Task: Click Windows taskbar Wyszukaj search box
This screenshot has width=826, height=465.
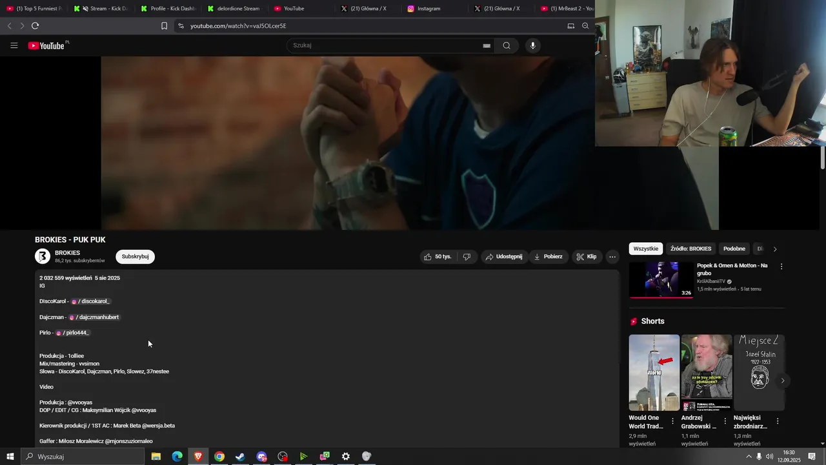Action: click(x=83, y=457)
